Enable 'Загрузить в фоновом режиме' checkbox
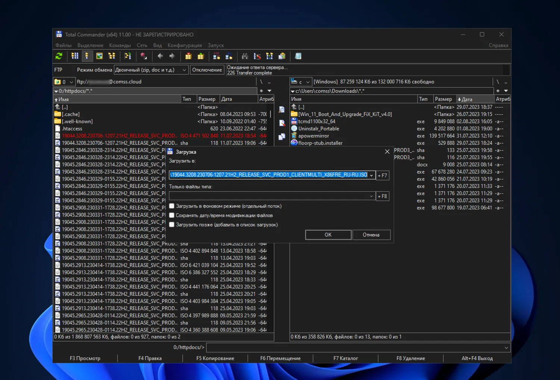Viewport: 560px width, 380px height. pyautogui.click(x=172, y=206)
